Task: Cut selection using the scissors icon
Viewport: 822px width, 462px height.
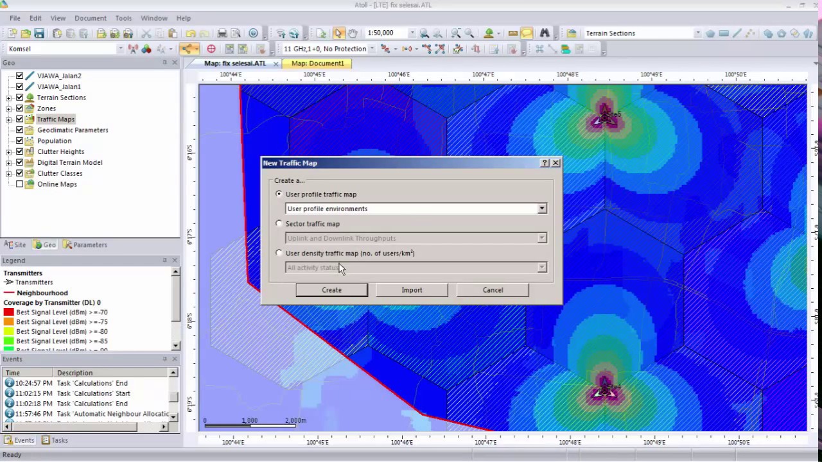Action: pos(146,33)
